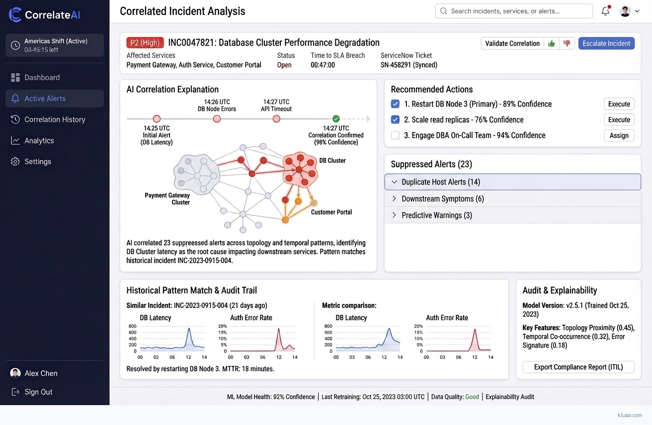Open Correlation History from the sidebar
Viewport: 652px width, 425px height.
click(x=55, y=119)
